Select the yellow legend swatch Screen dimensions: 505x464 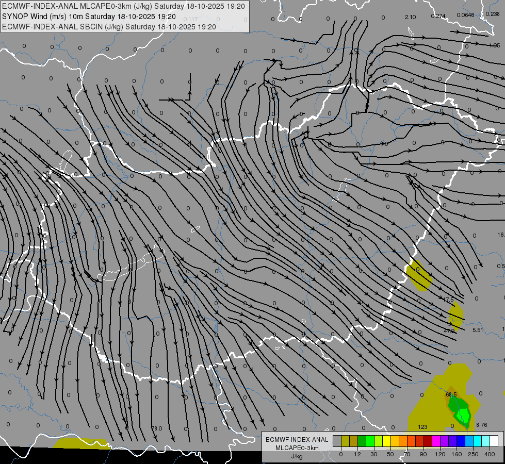coord(387,441)
